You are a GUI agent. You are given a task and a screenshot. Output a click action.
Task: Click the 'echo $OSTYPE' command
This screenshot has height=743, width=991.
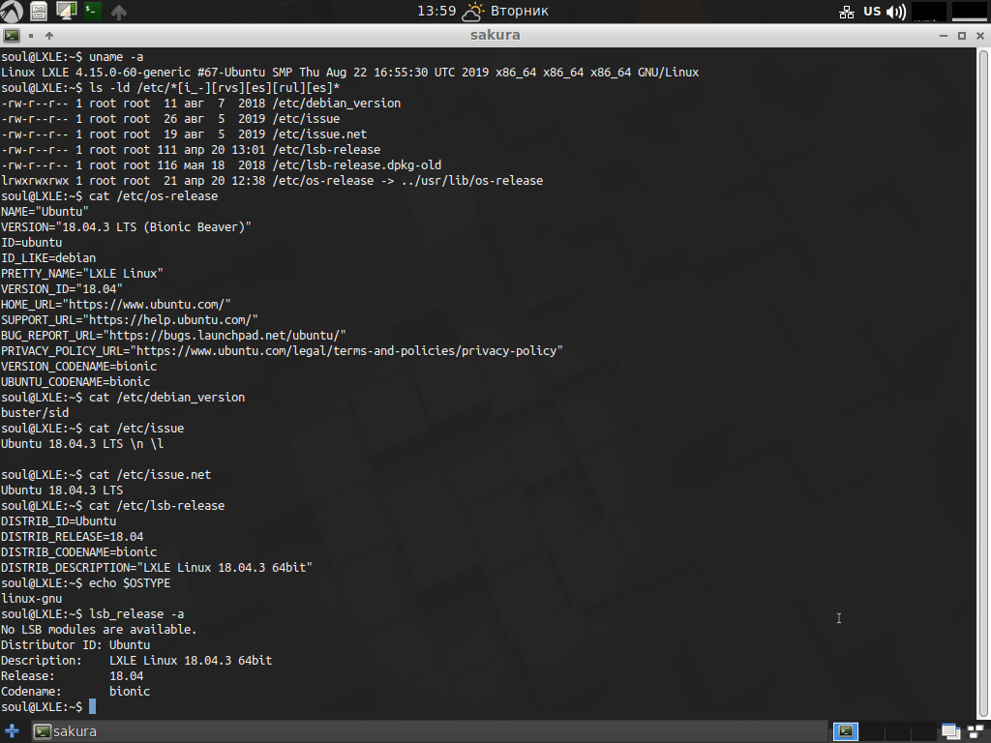tap(130, 582)
